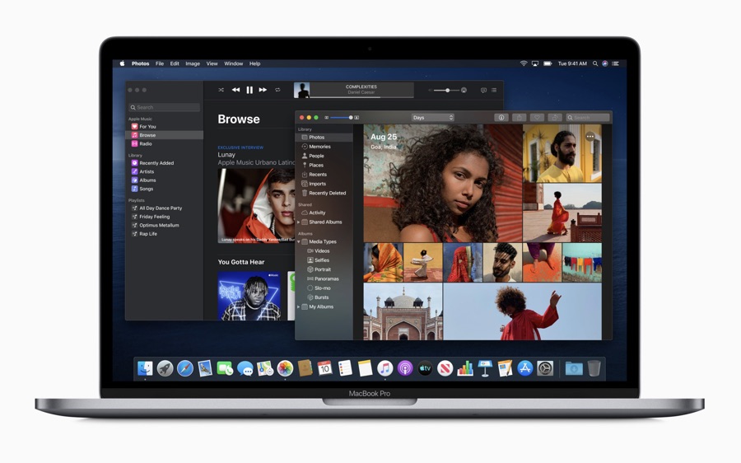Open People in Photos sidebar

pyautogui.click(x=324, y=156)
